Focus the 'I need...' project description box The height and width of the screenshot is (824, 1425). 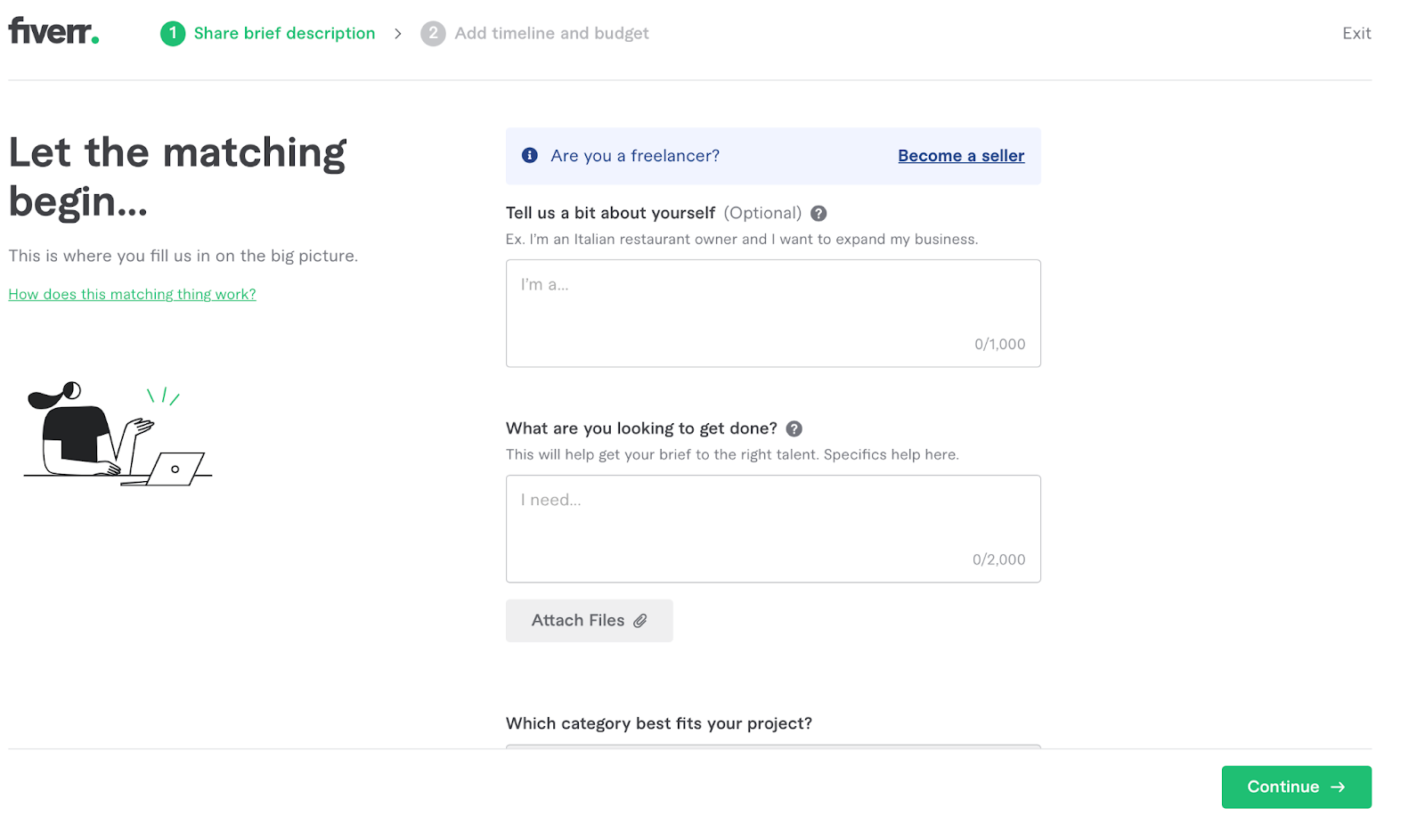pyautogui.click(x=772, y=528)
